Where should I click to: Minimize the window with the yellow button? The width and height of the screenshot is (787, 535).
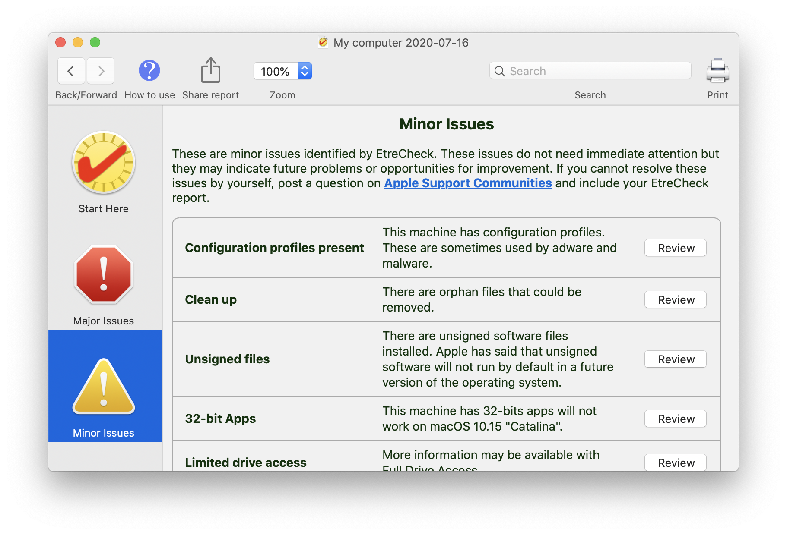78,42
